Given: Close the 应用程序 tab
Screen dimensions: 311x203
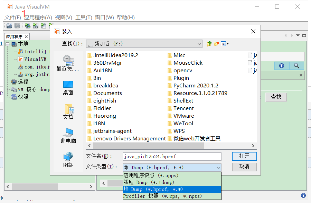Looking at the screenshot, I should tap(26, 37).
